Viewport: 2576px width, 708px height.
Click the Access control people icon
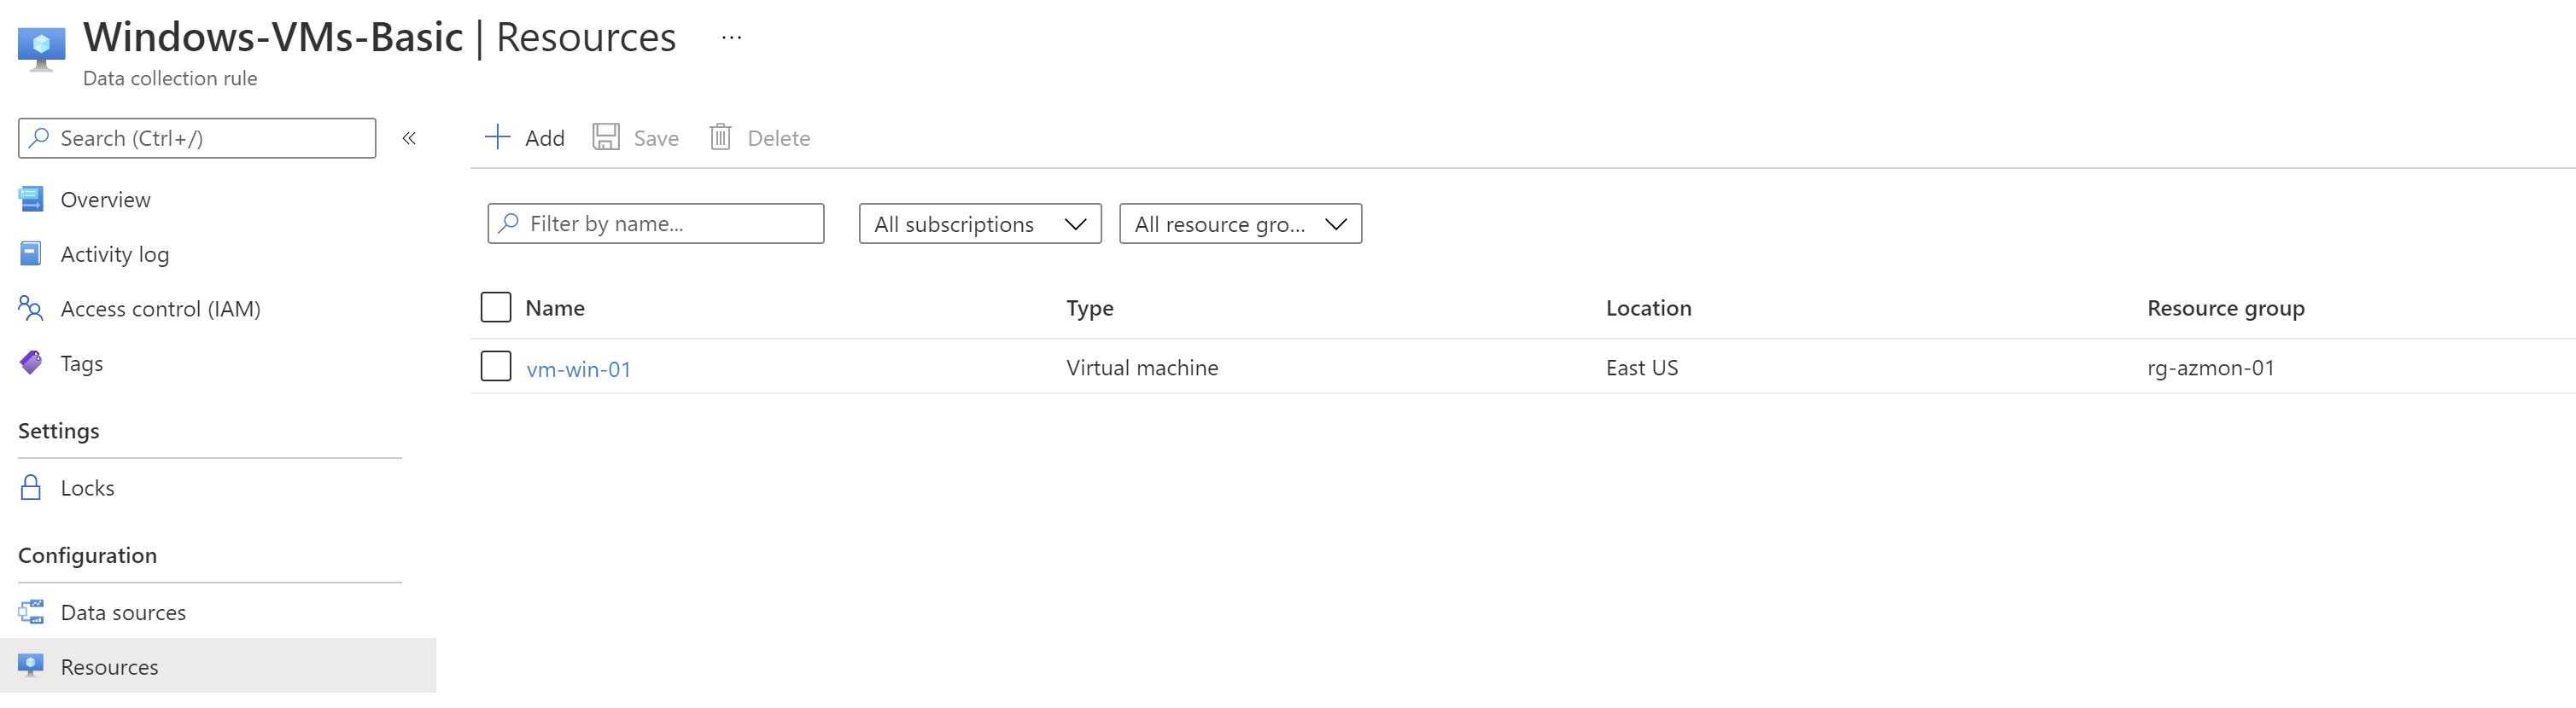pyautogui.click(x=31, y=309)
